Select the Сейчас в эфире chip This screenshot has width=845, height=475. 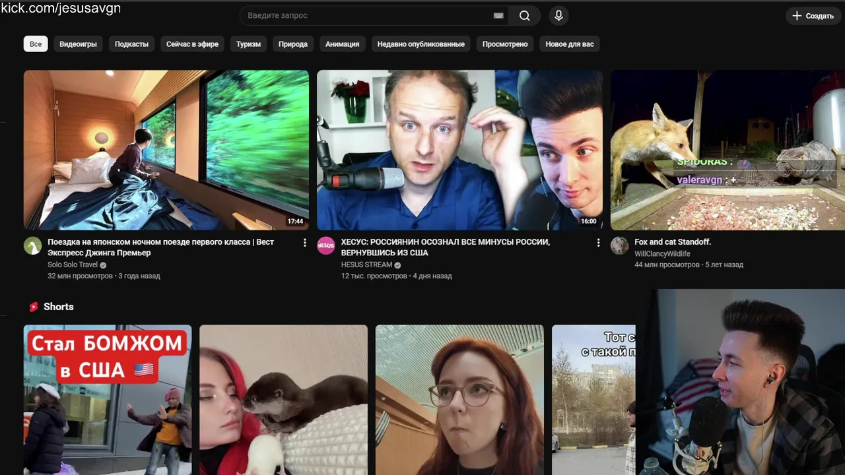[192, 44]
